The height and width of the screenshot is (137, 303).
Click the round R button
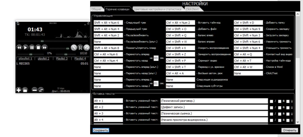point(80,47)
